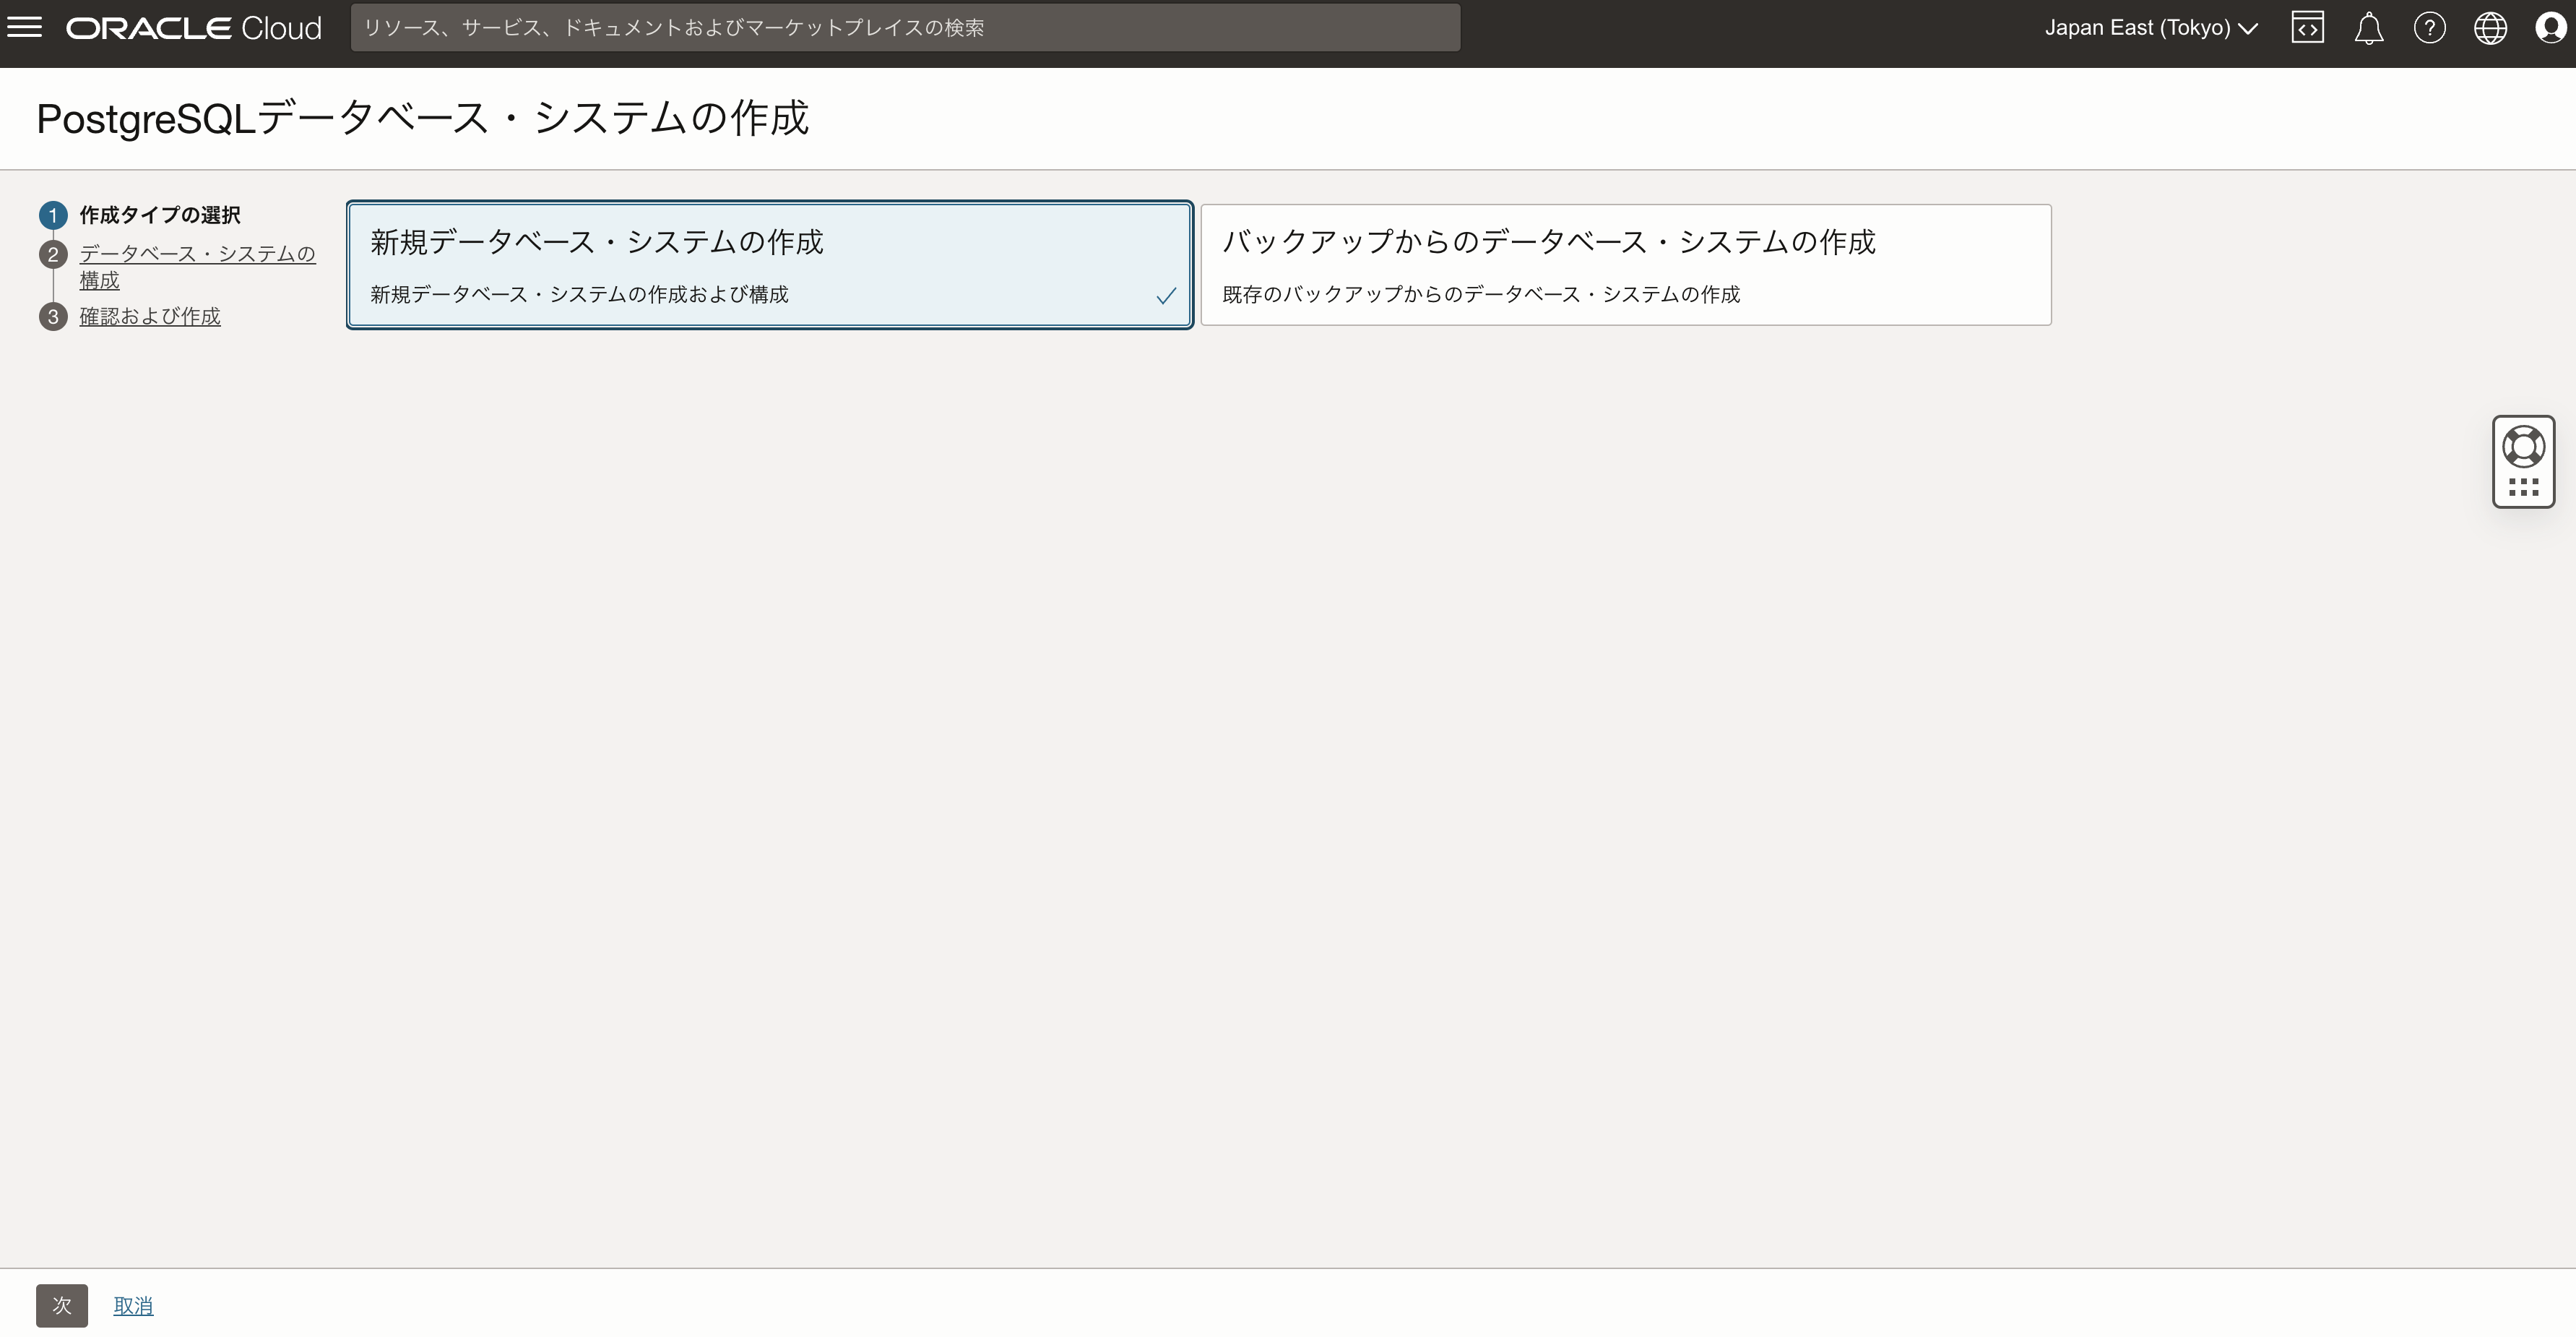The image size is (2576, 1337).
Task: Open Cloud Shell developer tools icon
Action: 2307,28
